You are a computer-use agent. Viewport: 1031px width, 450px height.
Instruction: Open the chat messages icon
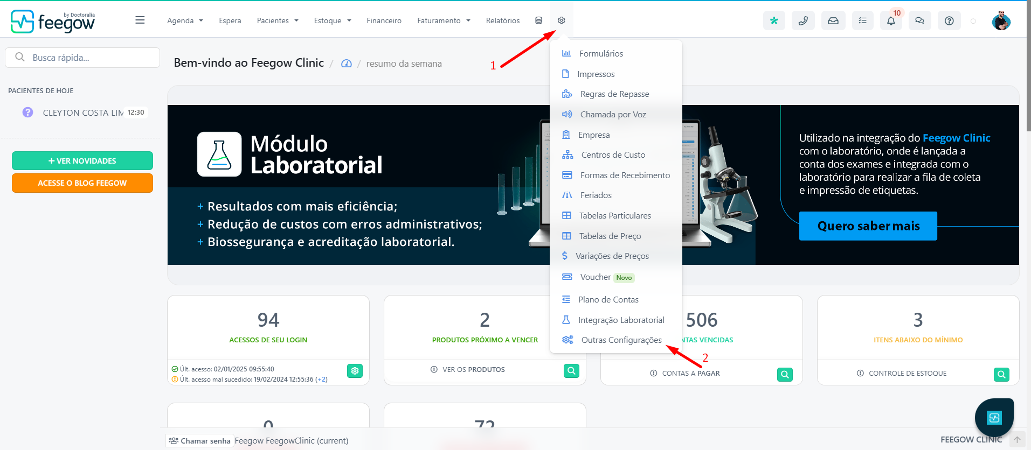coord(920,20)
